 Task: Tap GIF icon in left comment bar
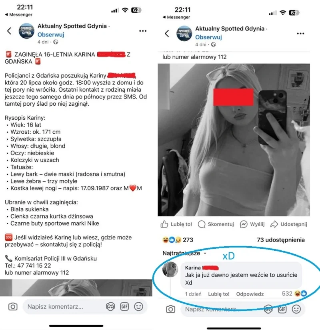(124, 306)
